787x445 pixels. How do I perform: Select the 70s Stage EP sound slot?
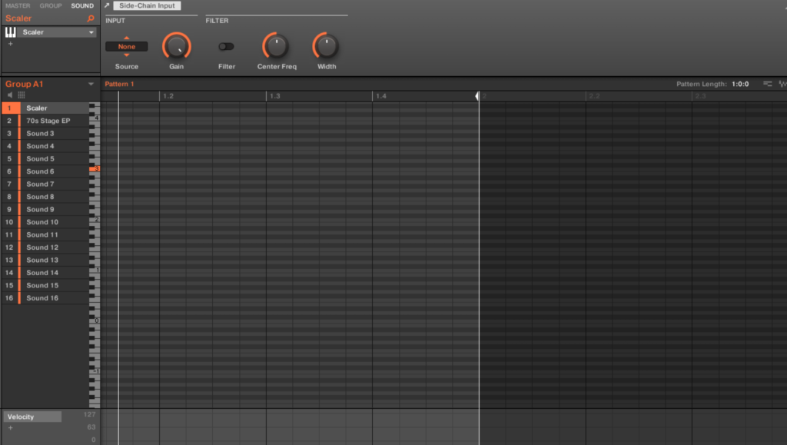click(x=48, y=121)
